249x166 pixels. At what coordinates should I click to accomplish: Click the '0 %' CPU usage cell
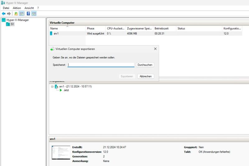tap(109, 34)
